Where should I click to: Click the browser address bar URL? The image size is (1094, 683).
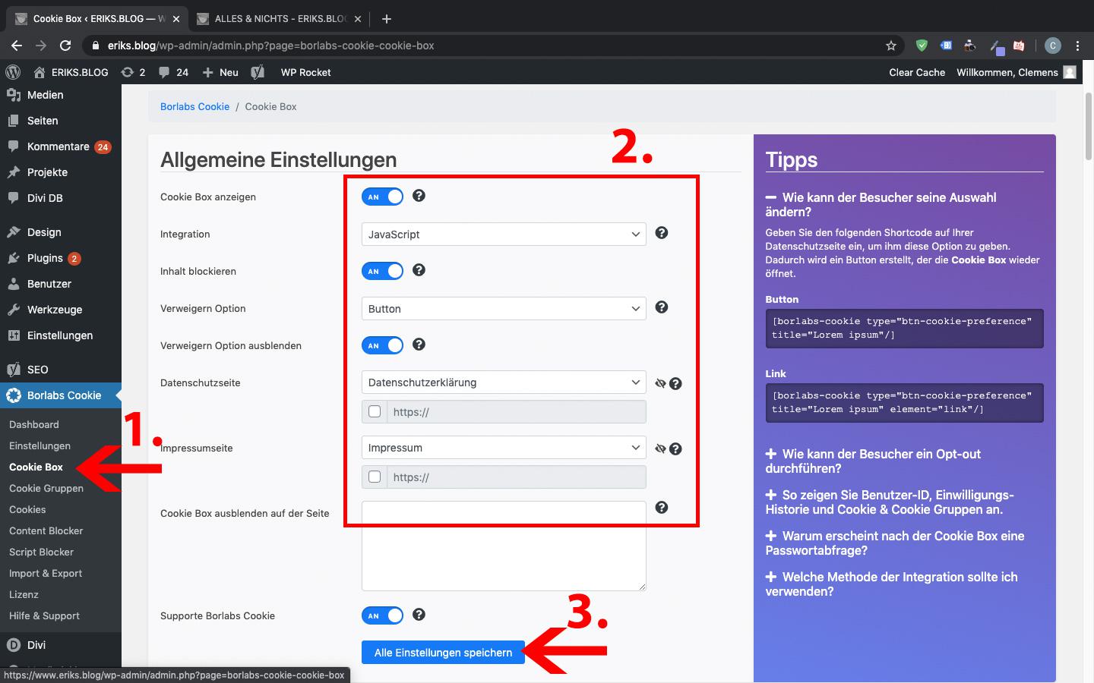pyautogui.click(x=270, y=46)
